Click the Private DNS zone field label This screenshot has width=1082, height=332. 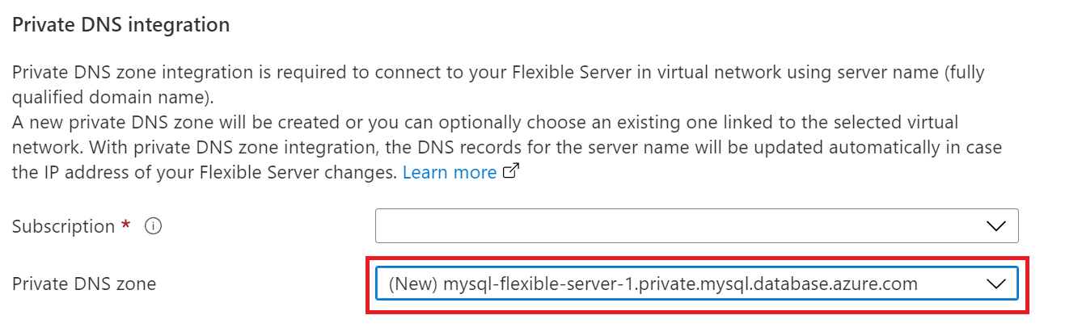tap(84, 284)
